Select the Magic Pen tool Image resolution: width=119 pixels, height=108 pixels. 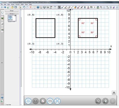tap(82, 7)
